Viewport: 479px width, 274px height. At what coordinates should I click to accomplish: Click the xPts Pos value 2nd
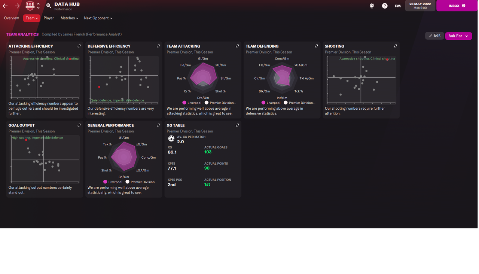[x=172, y=185]
